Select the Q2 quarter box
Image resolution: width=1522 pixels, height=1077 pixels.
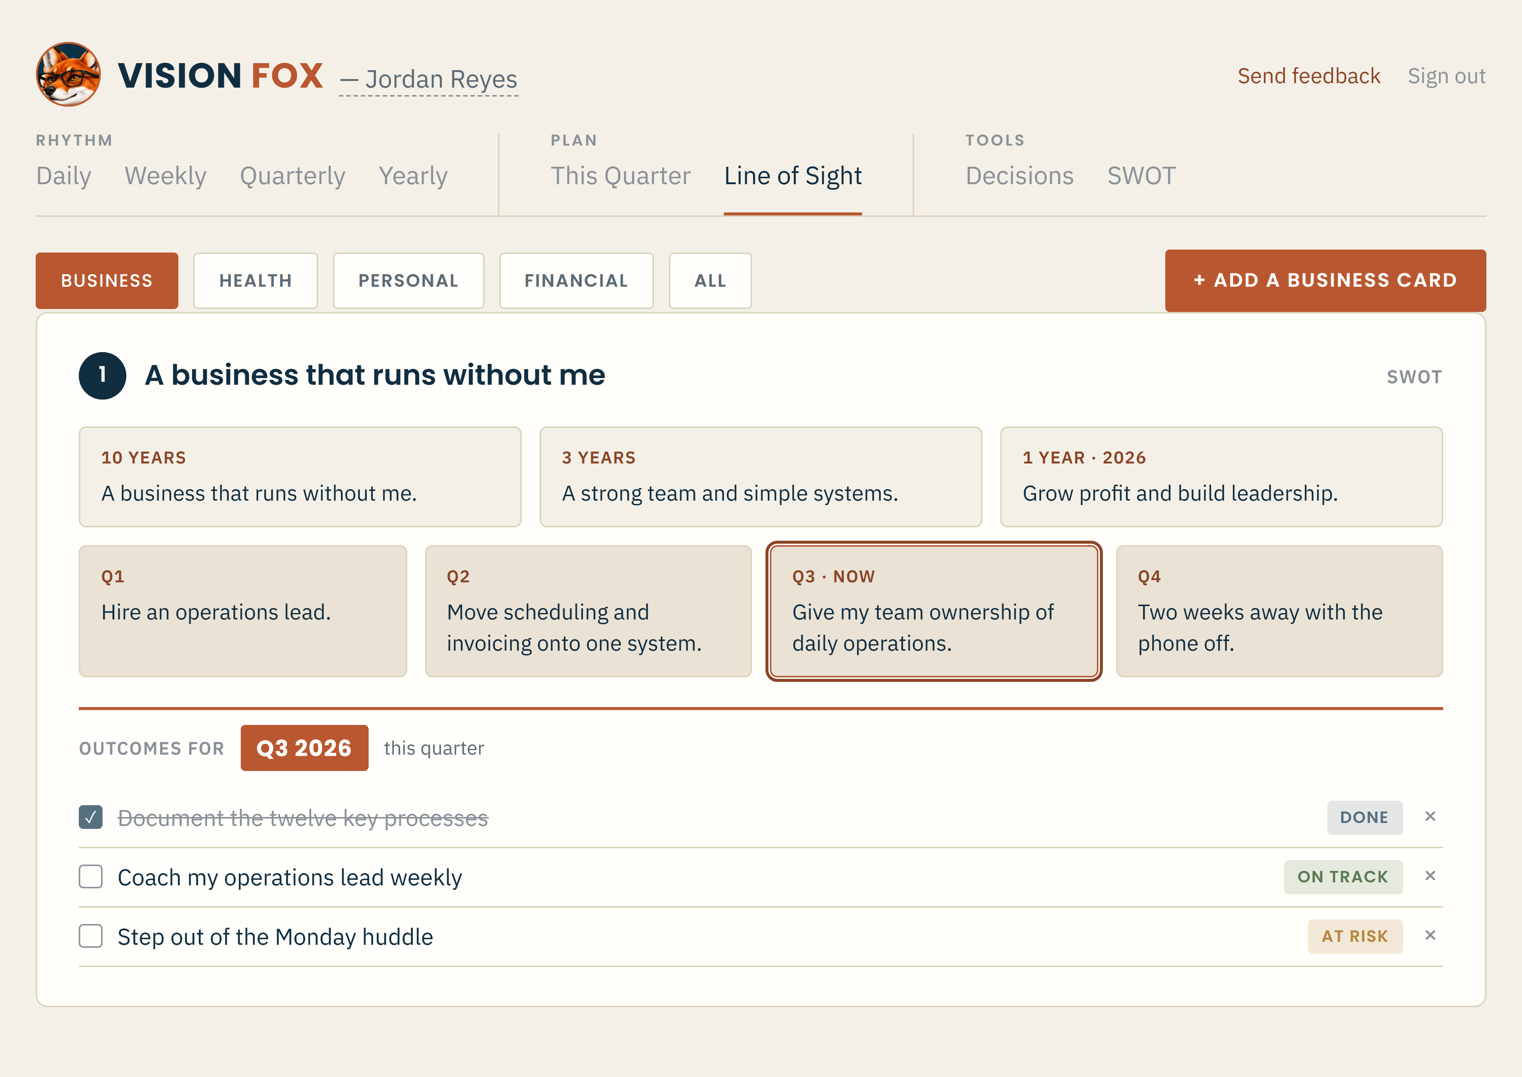[x=589, y=611]
